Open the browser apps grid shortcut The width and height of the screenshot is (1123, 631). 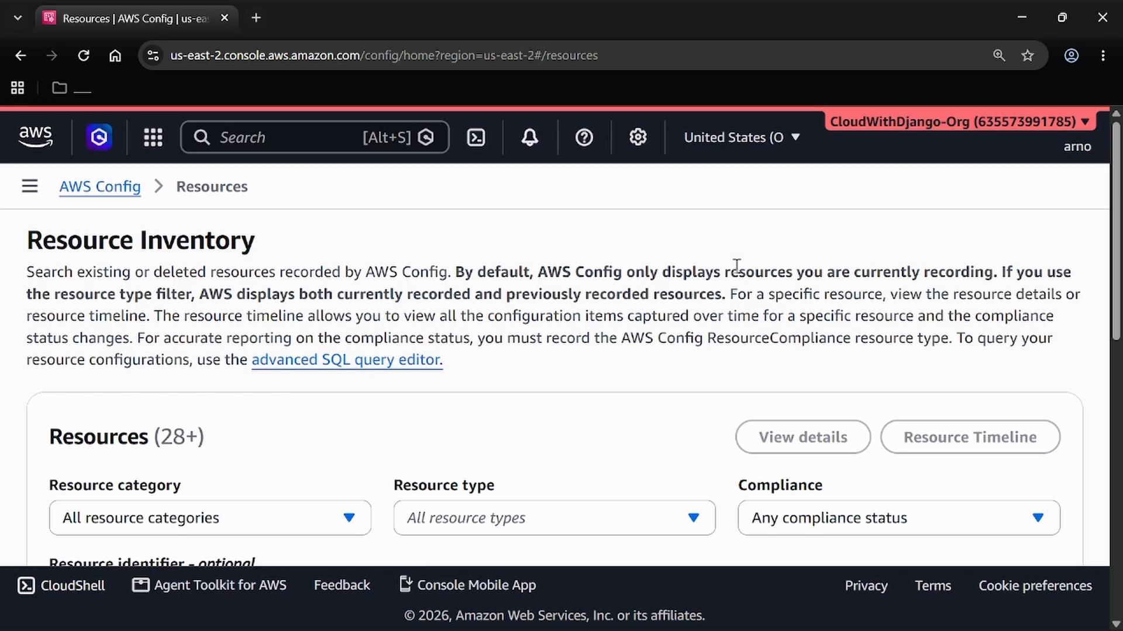coord(18,88)
